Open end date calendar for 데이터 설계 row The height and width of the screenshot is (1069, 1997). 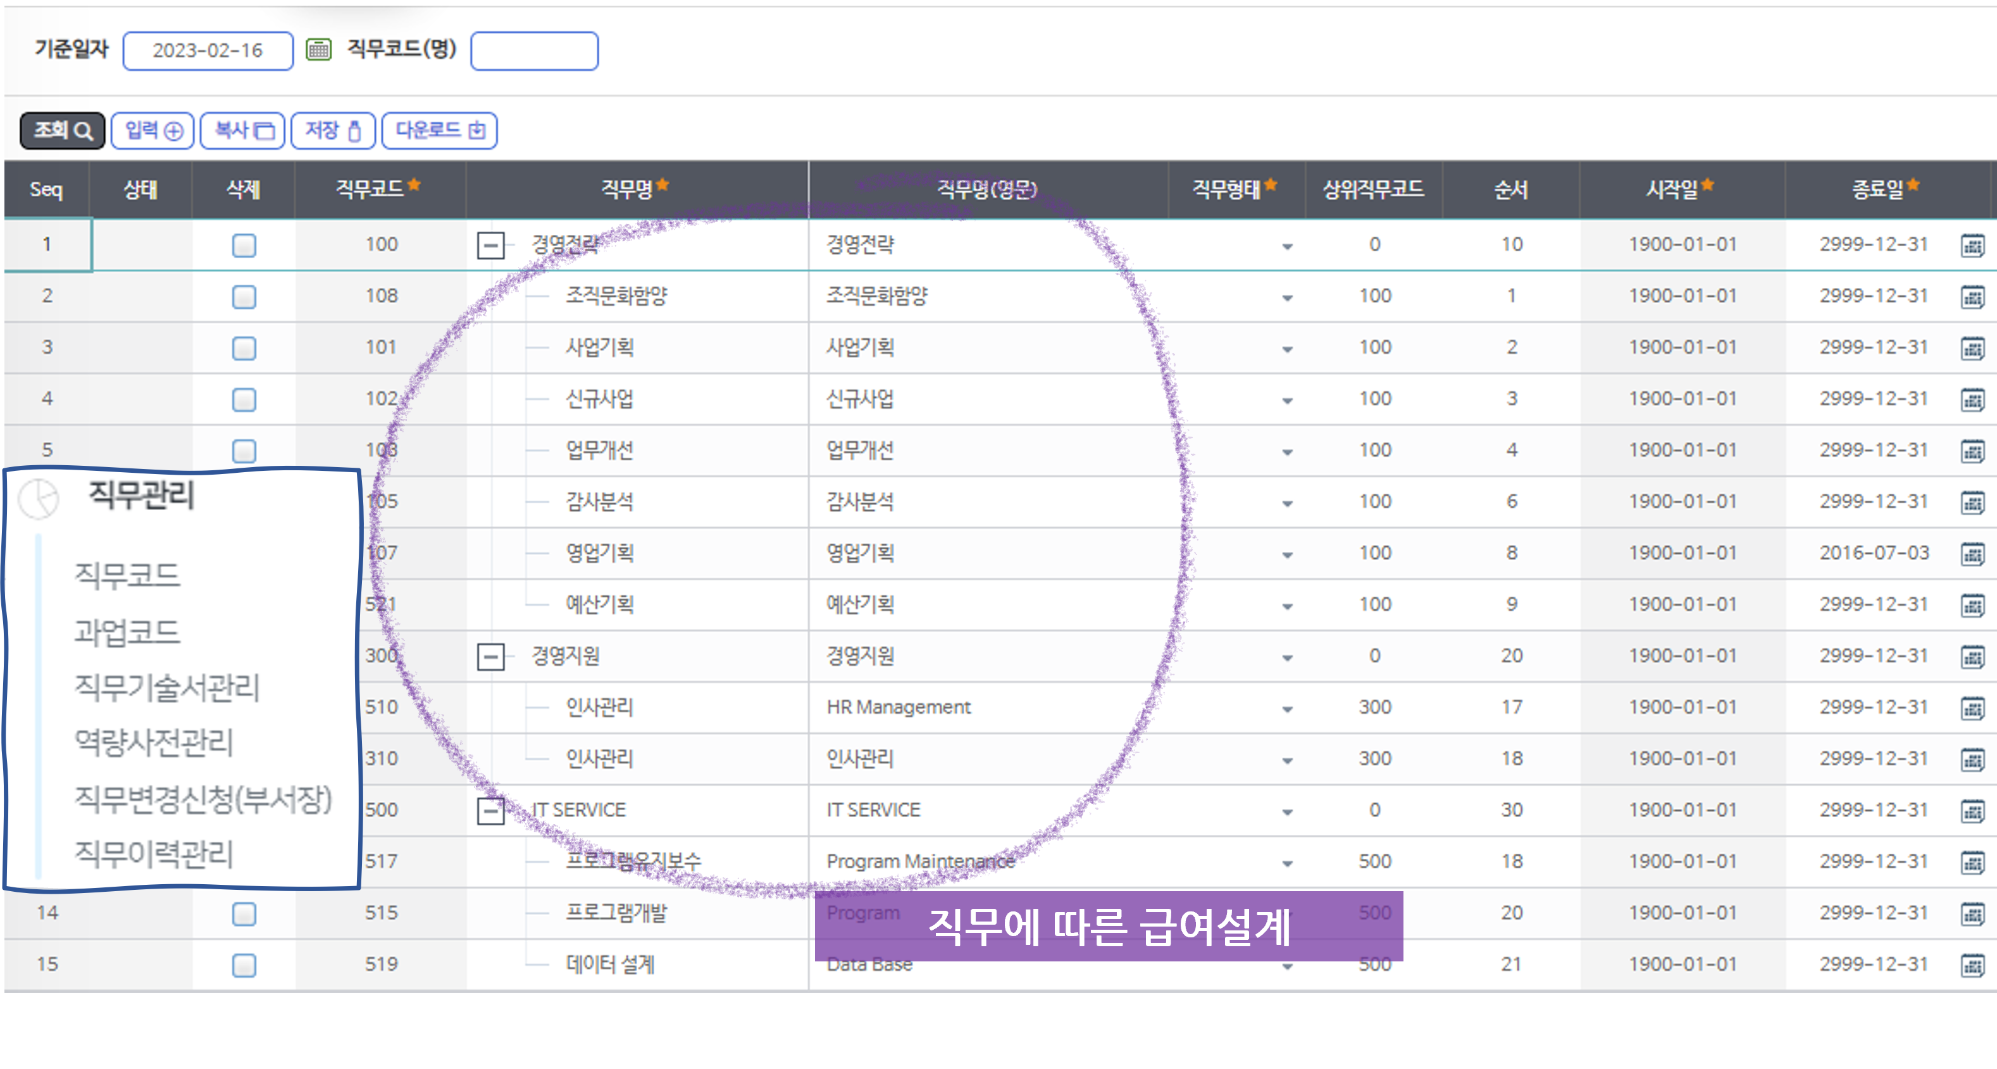1972,965
